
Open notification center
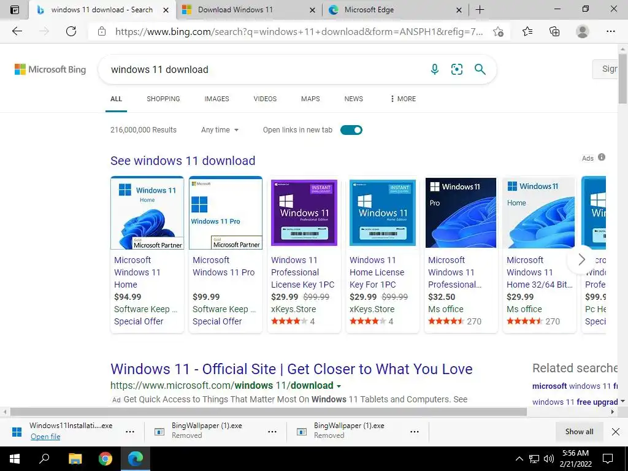[x=608, y=459]
